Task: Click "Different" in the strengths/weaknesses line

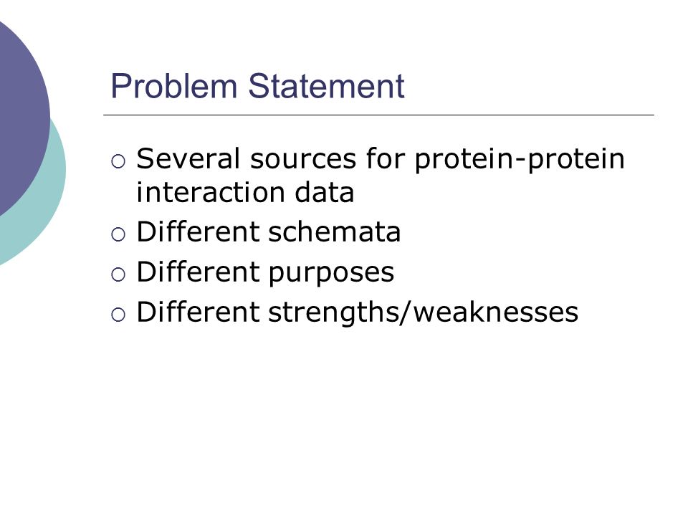Action: pyautogui.click(x=199, y=312)
